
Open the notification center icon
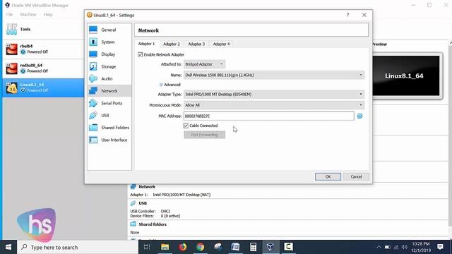point(440,247)
